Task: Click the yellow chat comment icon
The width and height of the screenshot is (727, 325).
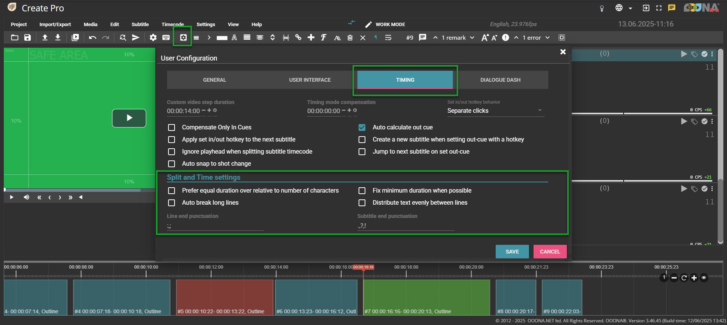Action: pos(672,8)
